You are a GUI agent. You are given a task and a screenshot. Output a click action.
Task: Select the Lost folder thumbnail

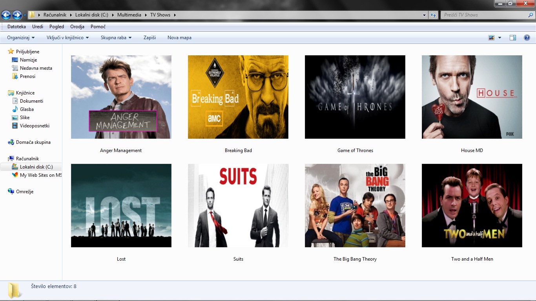[121, 205]
